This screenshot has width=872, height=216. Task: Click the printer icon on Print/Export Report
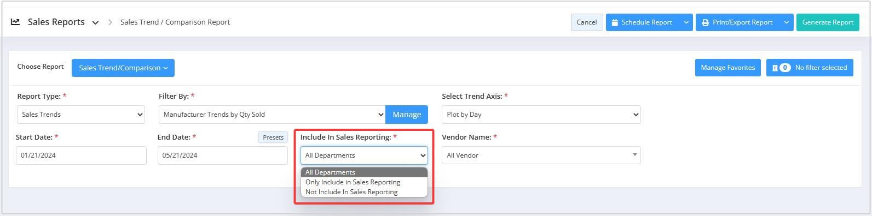(705, 22)
